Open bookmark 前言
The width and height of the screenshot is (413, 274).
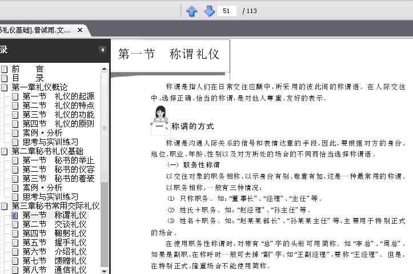tap(27, 69)
